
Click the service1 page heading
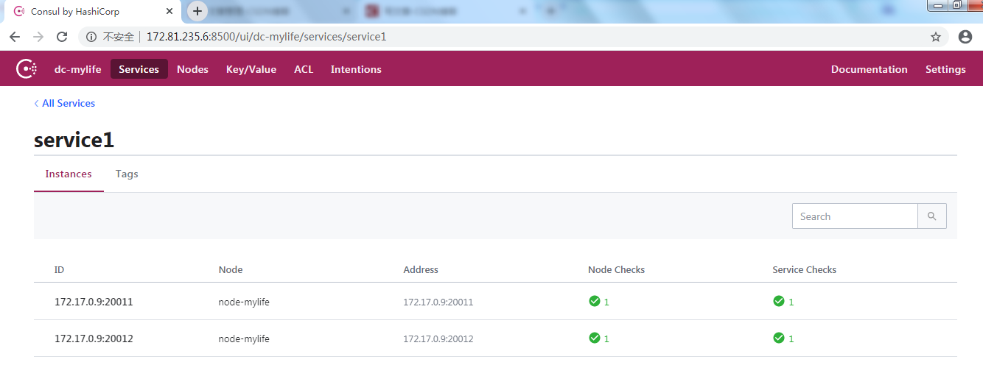74,140
